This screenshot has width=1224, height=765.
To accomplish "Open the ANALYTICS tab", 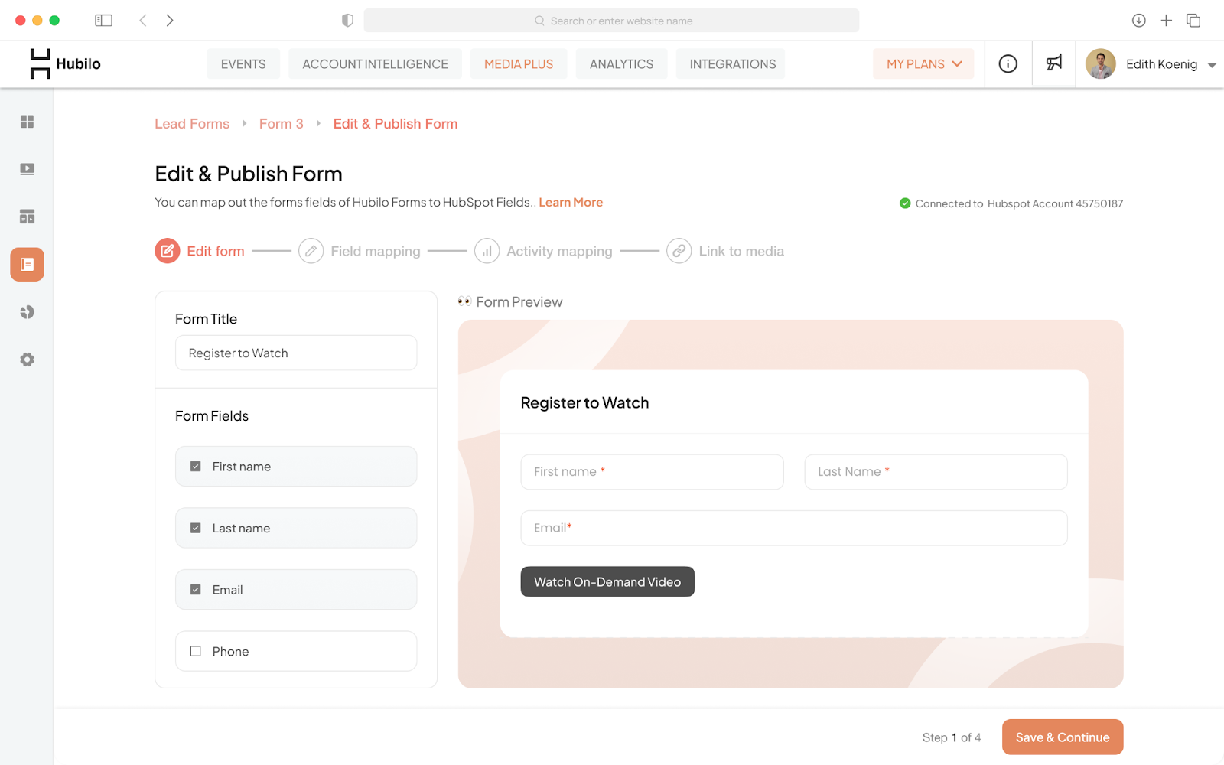I will [x=621, y=64].
